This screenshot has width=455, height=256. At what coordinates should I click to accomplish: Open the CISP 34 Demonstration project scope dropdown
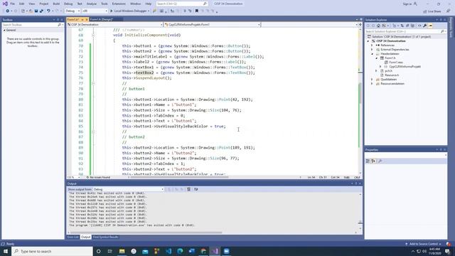115,25
